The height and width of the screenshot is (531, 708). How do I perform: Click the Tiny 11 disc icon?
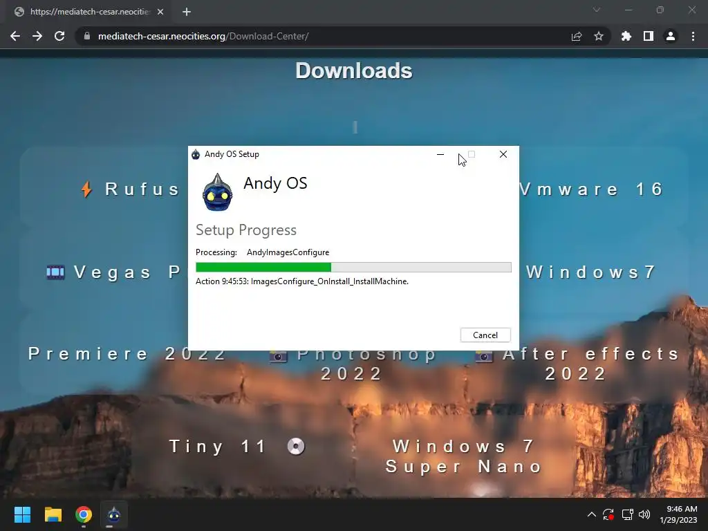tap(296, 447)
